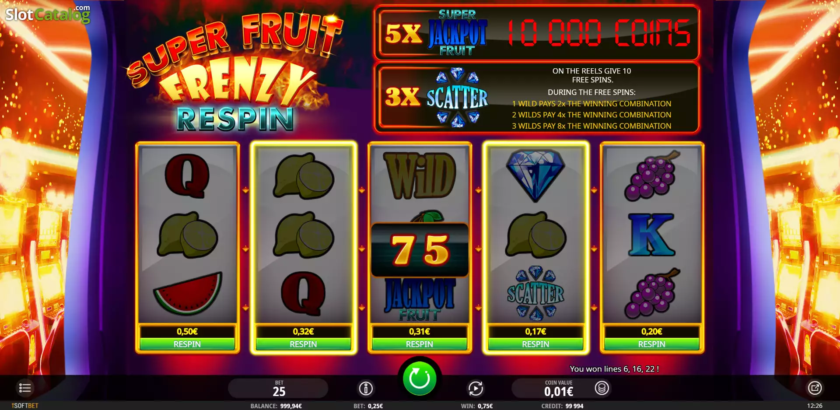
Task: Respin the fifth reel for 0,20€
Action: click(651, 344)
